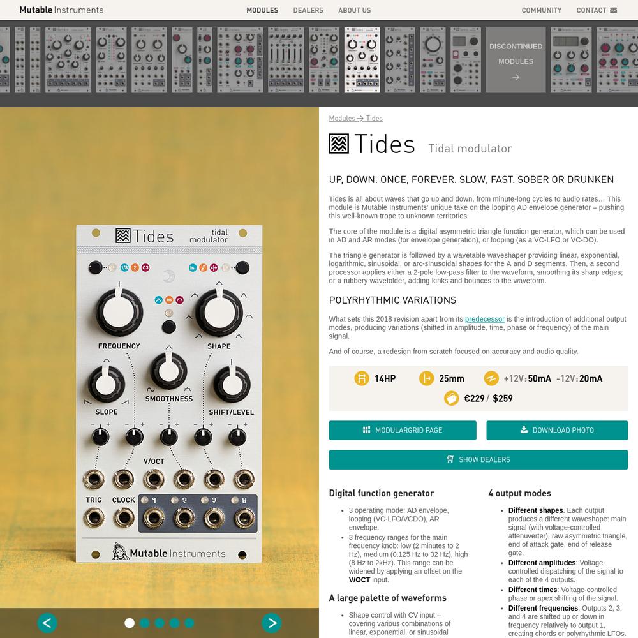Select the fourth photo carousel dot

[x=175, y=623]
